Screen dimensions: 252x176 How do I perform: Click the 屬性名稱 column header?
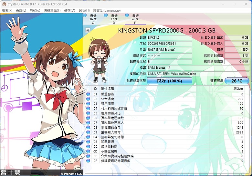click(x=107, y=89)
